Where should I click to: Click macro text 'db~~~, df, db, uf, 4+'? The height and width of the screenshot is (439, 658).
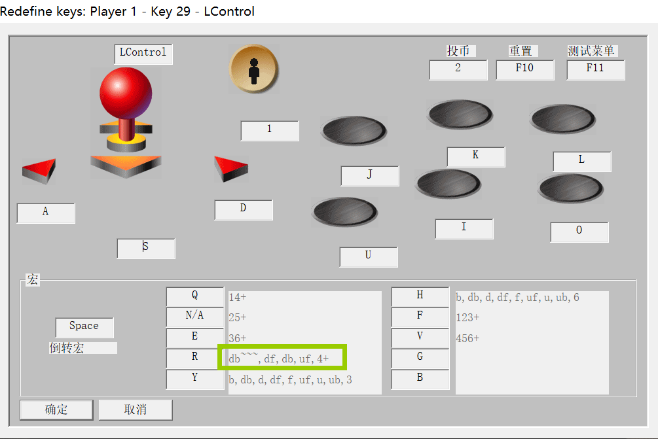point(279,358)
